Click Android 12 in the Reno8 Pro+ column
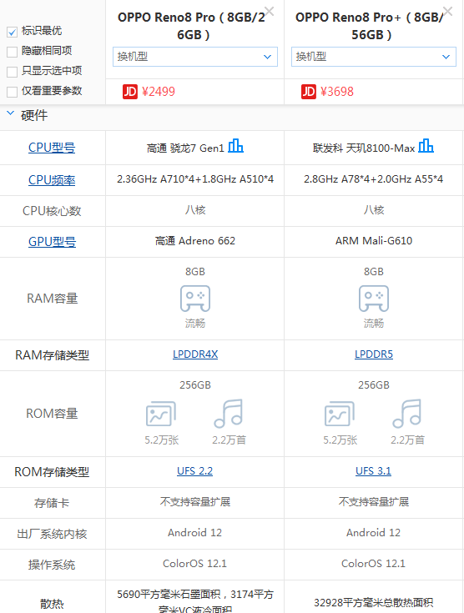The image size is (464, 613). [x=373, y=532]
